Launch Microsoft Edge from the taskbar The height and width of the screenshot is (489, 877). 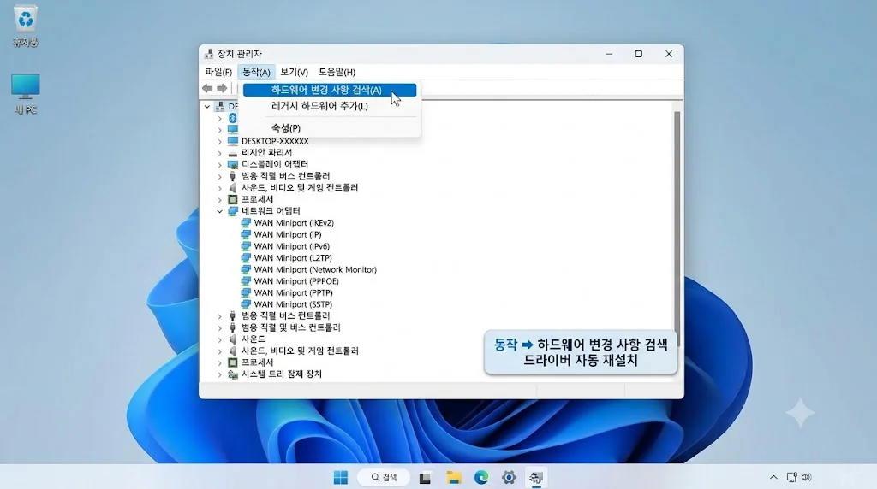click(481, 478)
